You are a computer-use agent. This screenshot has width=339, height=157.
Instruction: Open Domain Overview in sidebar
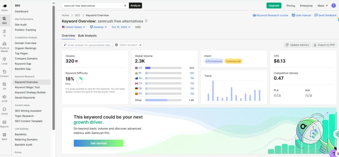[26, 43]
